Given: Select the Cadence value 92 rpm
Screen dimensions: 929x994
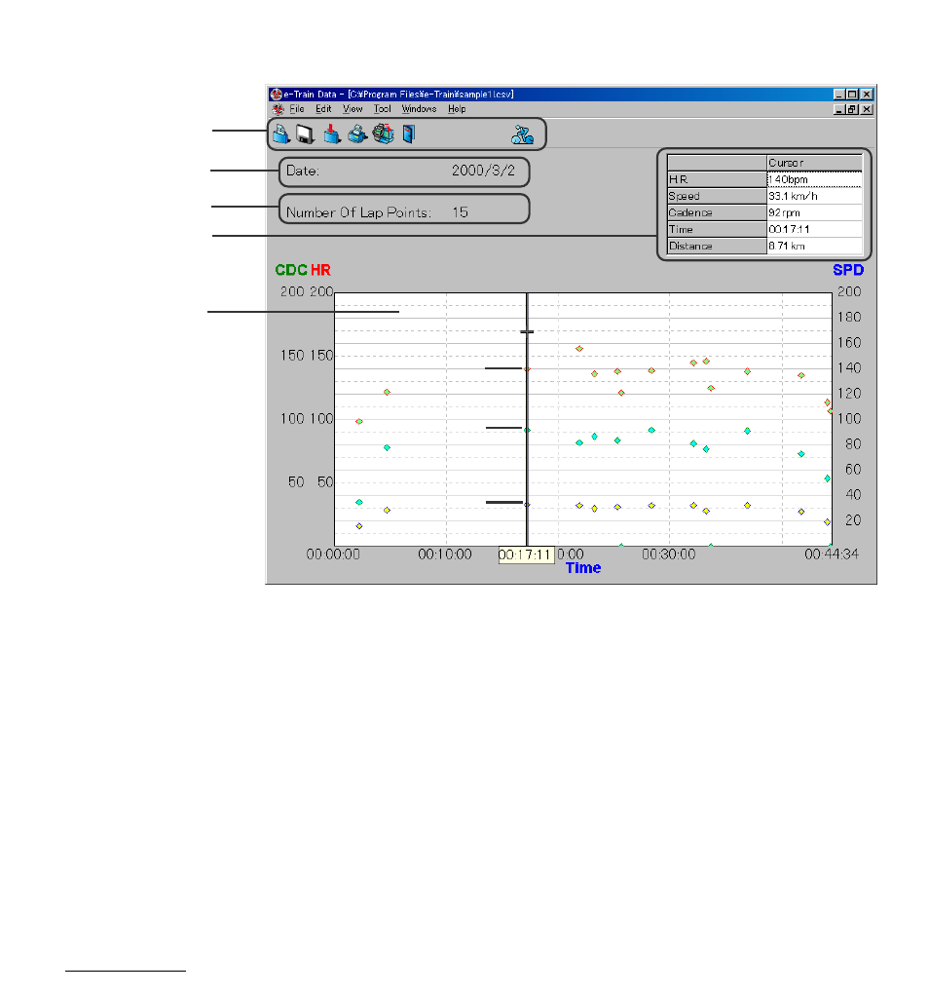Looking at the screenshot, I should tap(814, 212).
